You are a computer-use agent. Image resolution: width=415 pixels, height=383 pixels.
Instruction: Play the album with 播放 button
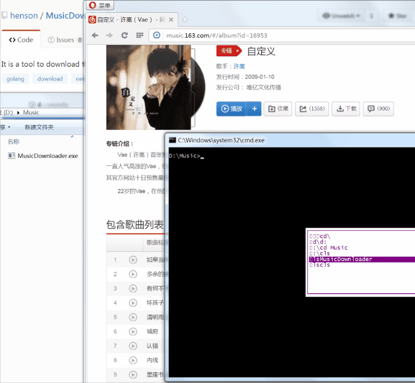point(231,109)
